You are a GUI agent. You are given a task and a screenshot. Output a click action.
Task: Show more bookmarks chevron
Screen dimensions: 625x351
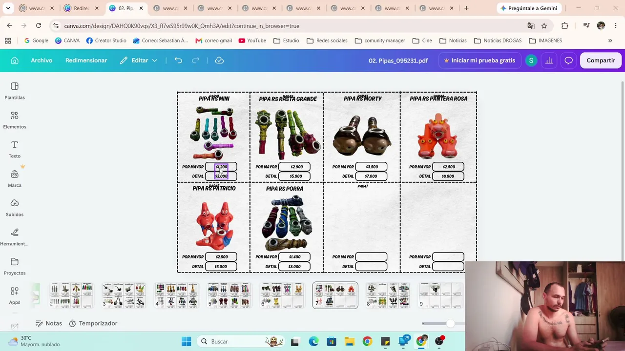coord(610,40)
